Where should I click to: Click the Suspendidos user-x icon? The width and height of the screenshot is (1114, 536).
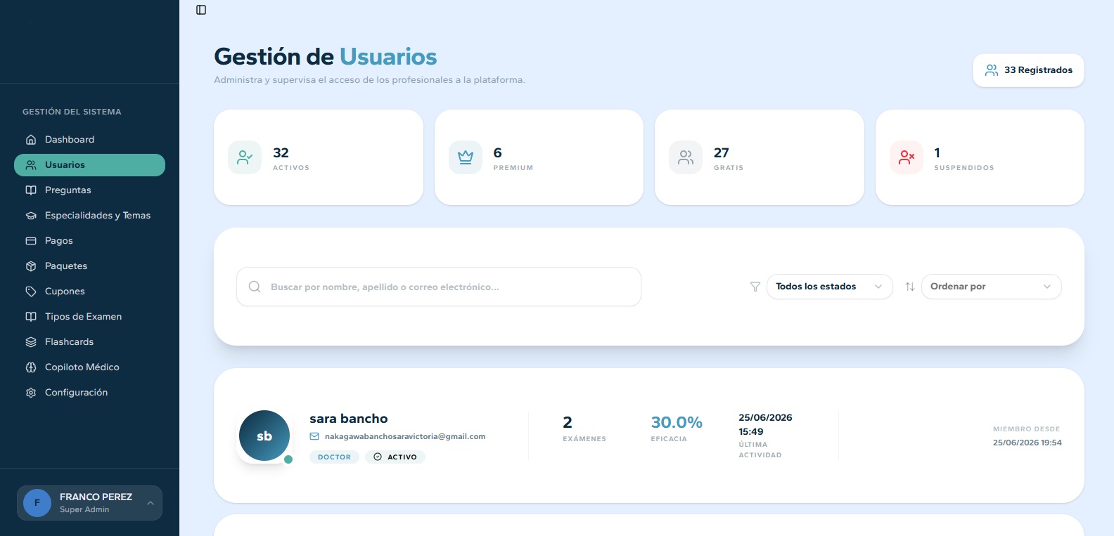click(907, 157)
